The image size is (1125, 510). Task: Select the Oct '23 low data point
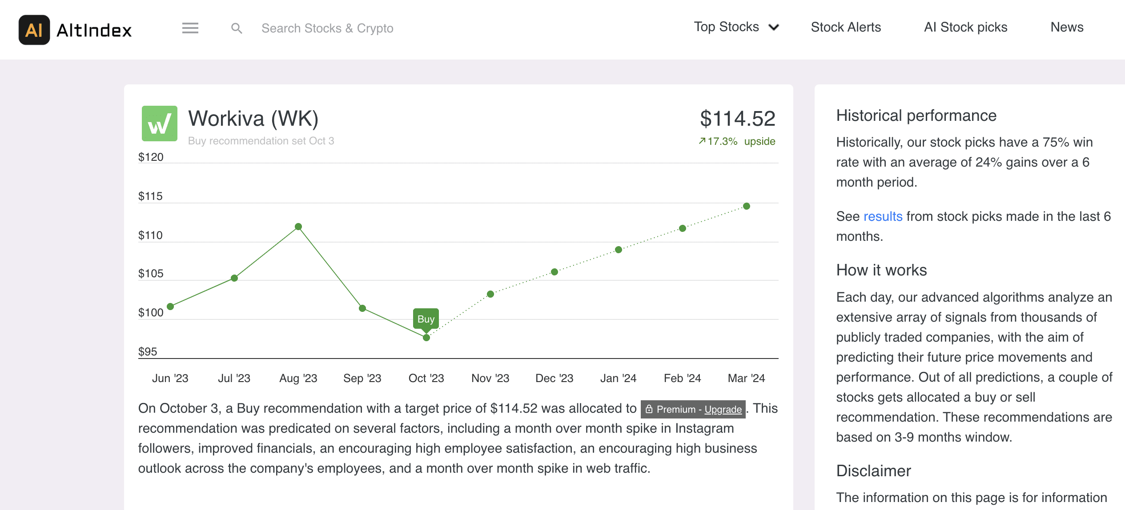pos(426,338)
